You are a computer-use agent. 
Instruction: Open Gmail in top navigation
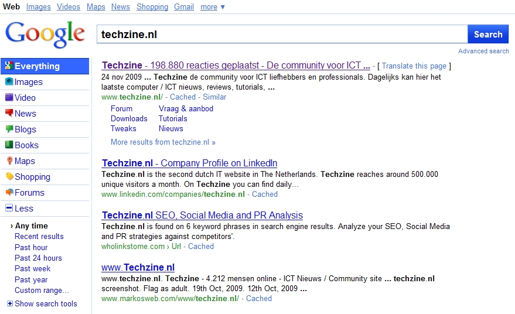click(184, 6)
